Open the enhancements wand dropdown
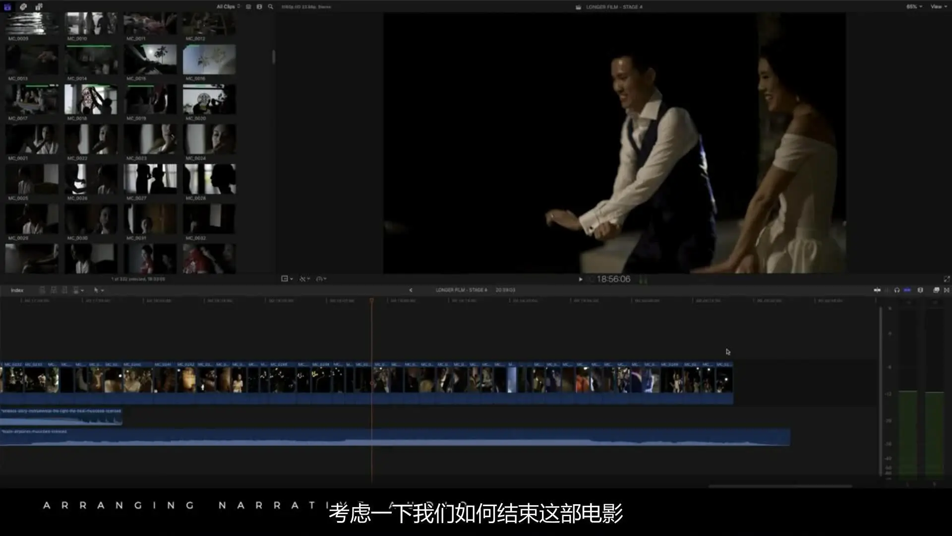This screenshot has width=952, height=536. (x=304, y=279)
